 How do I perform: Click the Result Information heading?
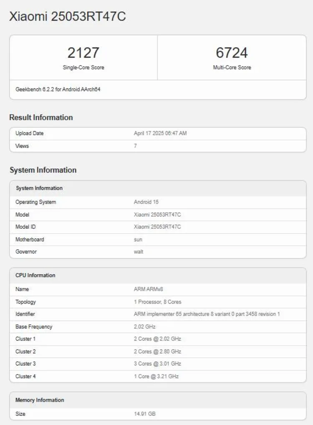[x=41, y=117]
